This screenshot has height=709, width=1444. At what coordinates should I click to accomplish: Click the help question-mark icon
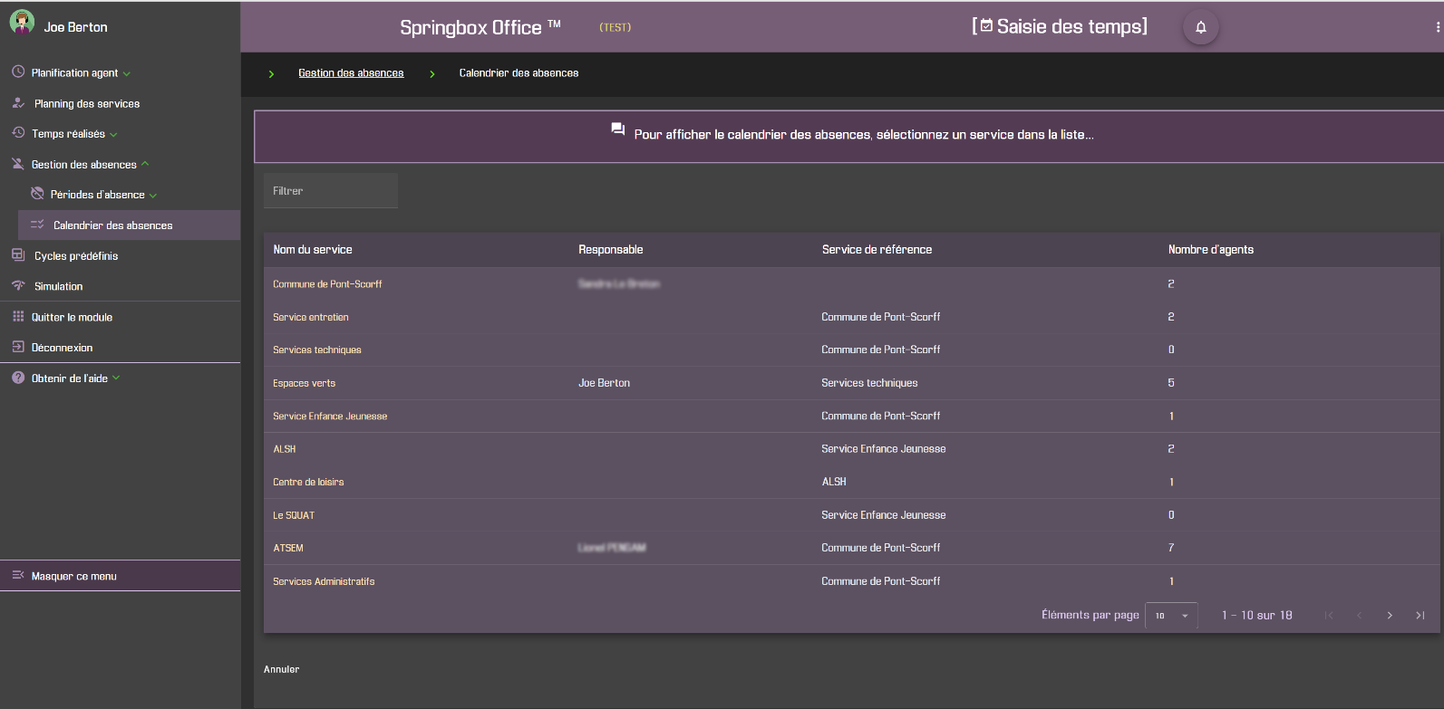18,378
